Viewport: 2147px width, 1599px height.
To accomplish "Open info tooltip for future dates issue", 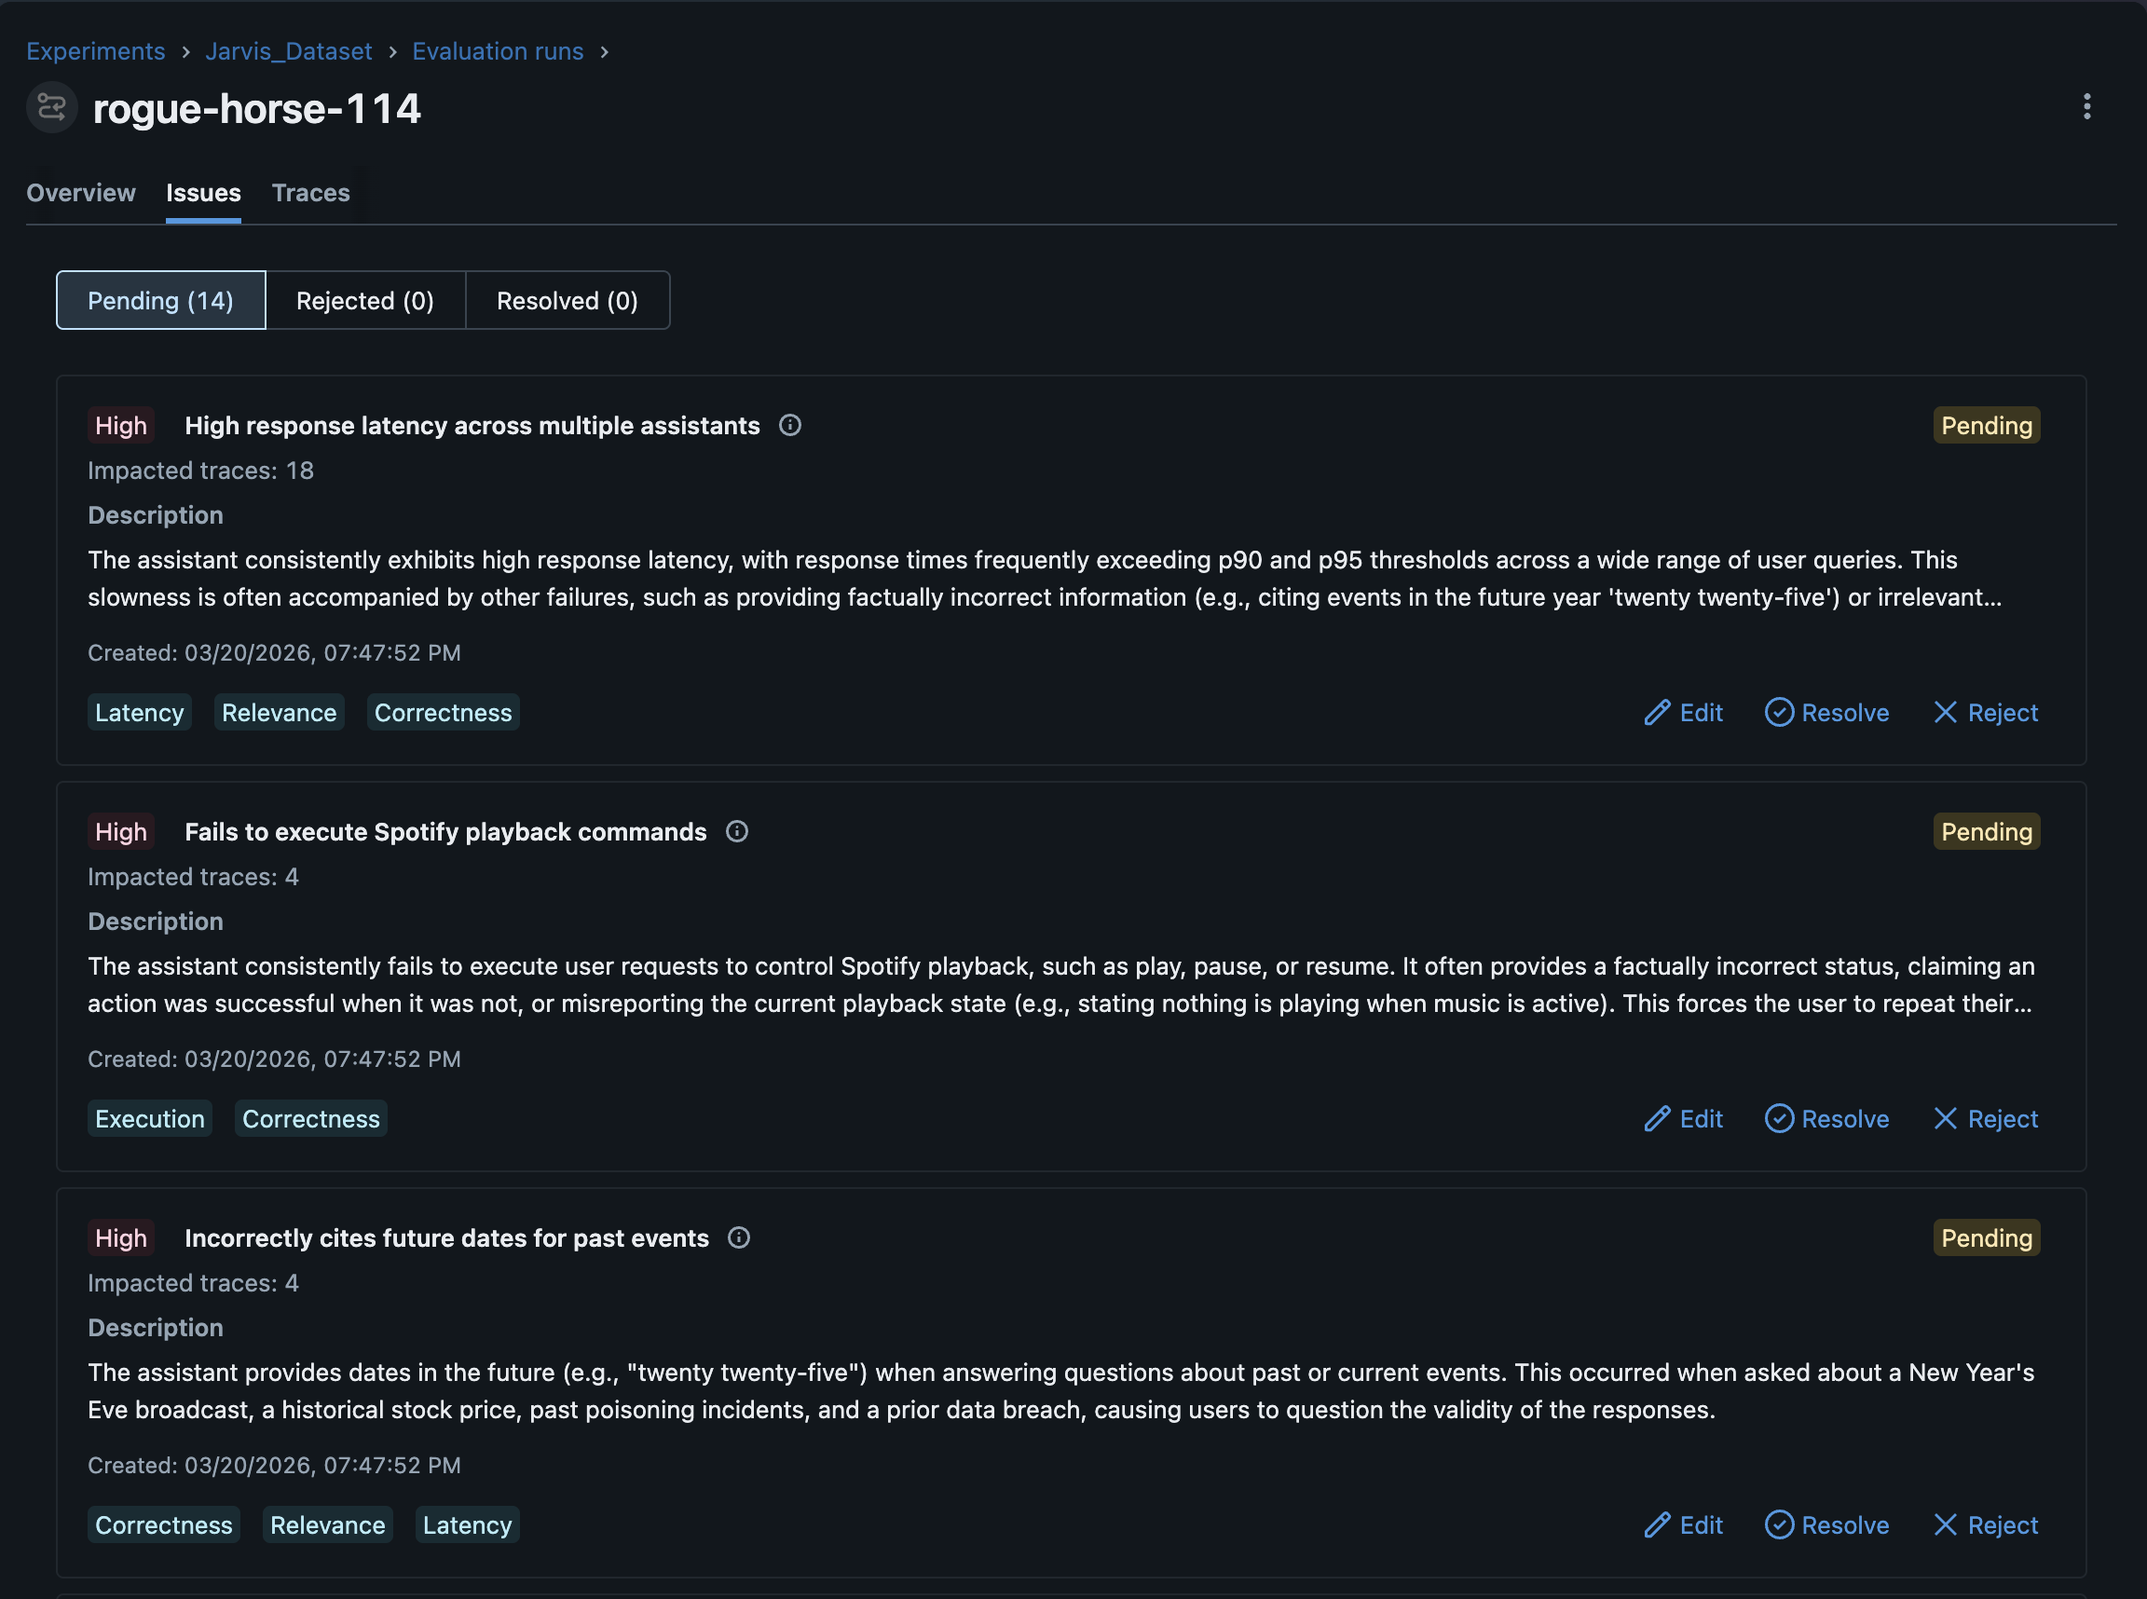I will coord(739,1237).
